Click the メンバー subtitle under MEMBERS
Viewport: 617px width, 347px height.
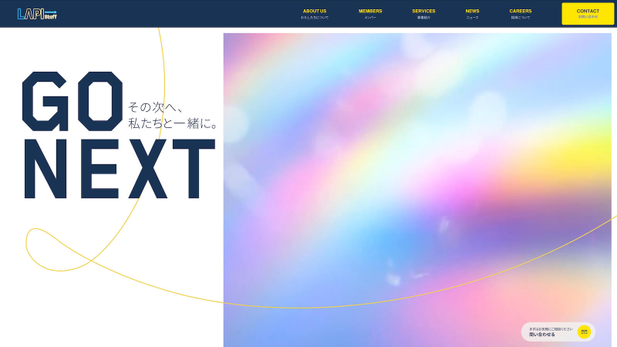(x=370, y=18)
